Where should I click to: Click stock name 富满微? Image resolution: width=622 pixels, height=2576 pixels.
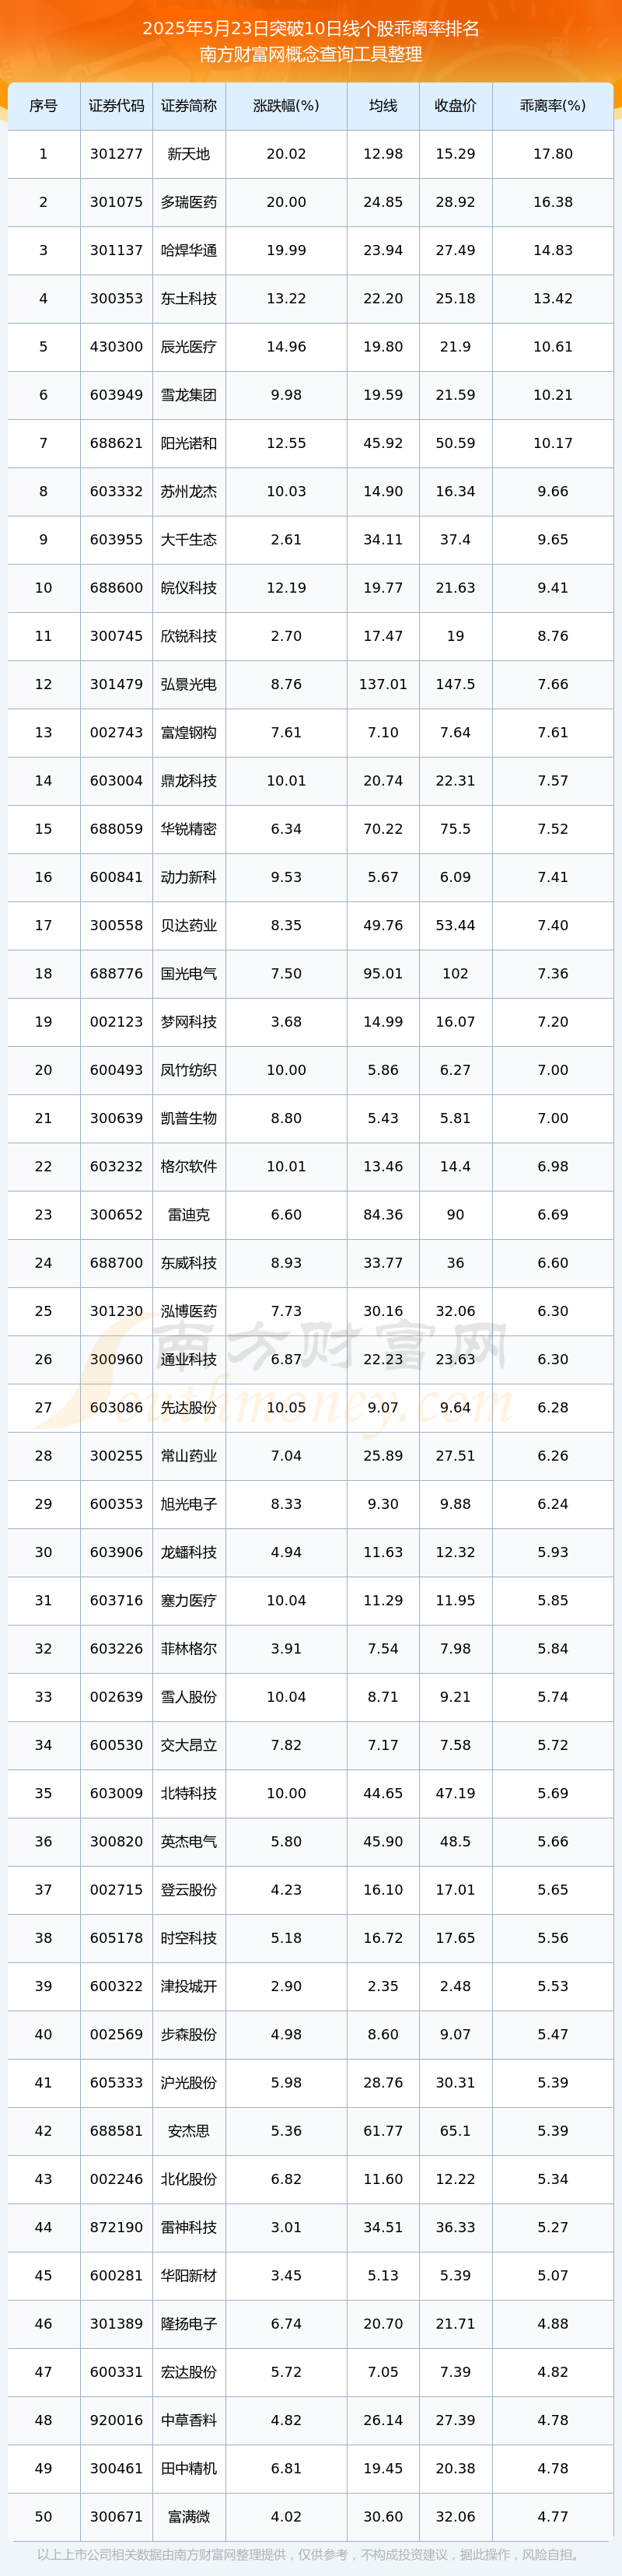pos(189,2517)
